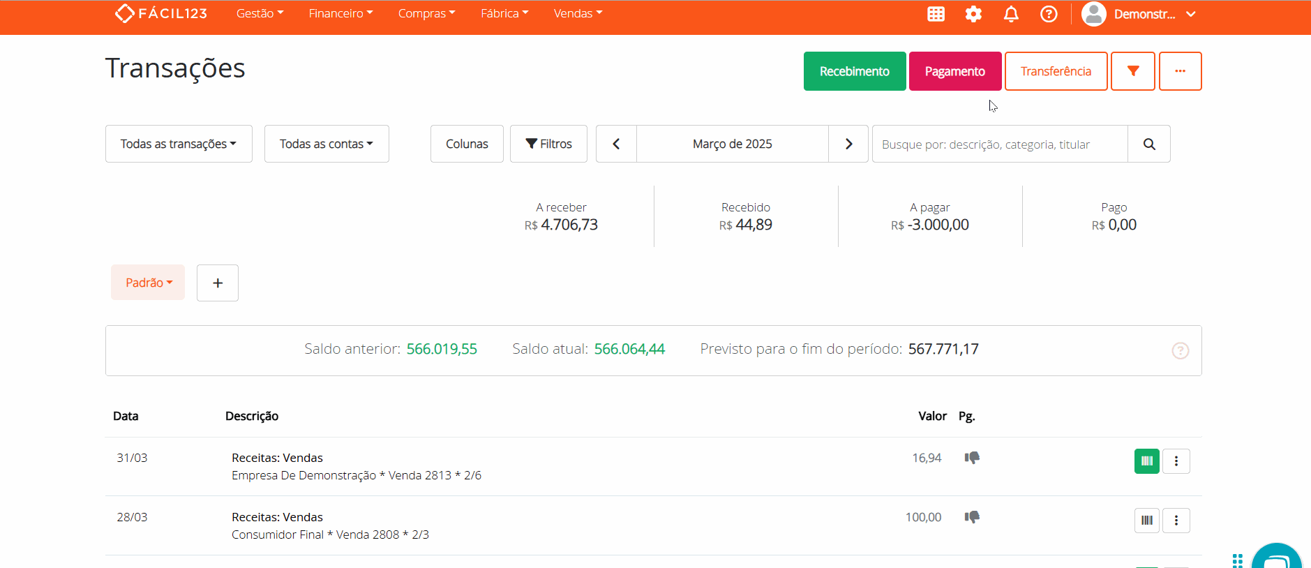The image size is (1311, 568).
Task: Click the search magnifier button
Action: pos(1148,144)
